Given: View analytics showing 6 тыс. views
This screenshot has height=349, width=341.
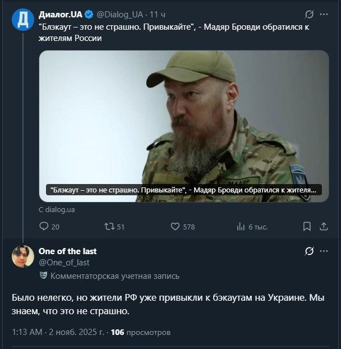Looking at the screenshot, I should point(242,227).
